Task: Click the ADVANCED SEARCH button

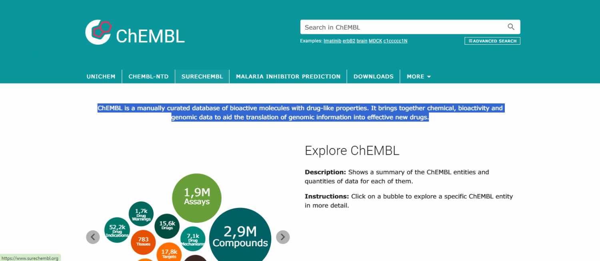Action: pos(492,40)
